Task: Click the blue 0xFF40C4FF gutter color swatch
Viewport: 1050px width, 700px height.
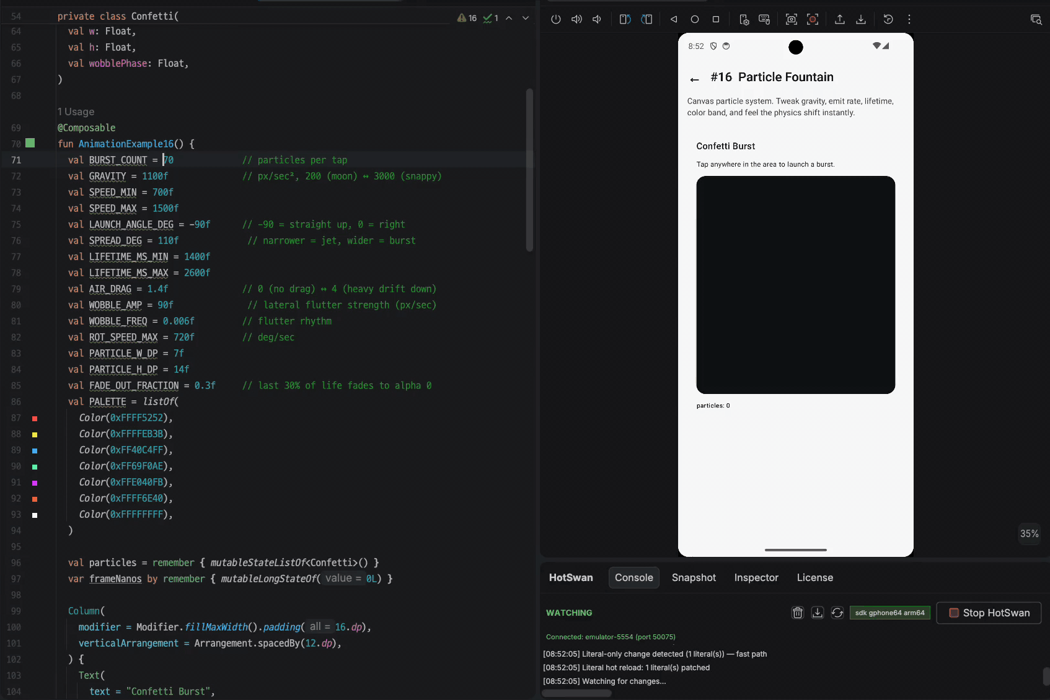Action: click(x=35, y=451)
